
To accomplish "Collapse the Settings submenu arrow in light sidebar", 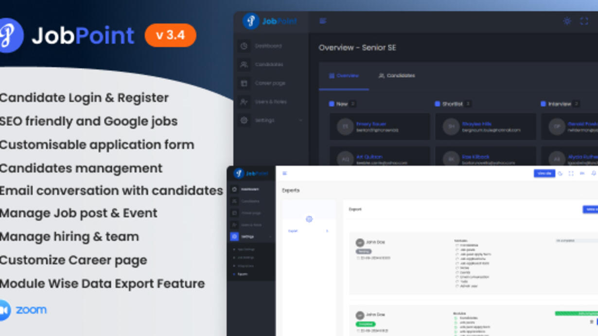I will tap(270, 237).
